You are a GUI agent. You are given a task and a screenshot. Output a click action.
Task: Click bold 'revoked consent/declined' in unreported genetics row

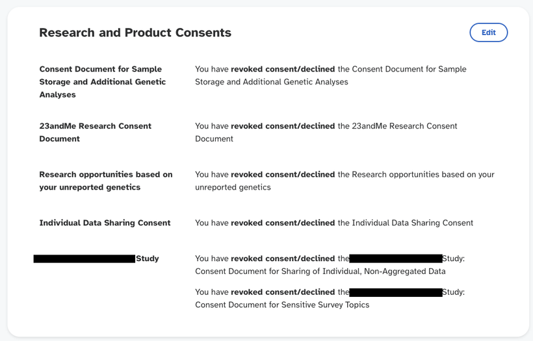[x=283, y=174]
